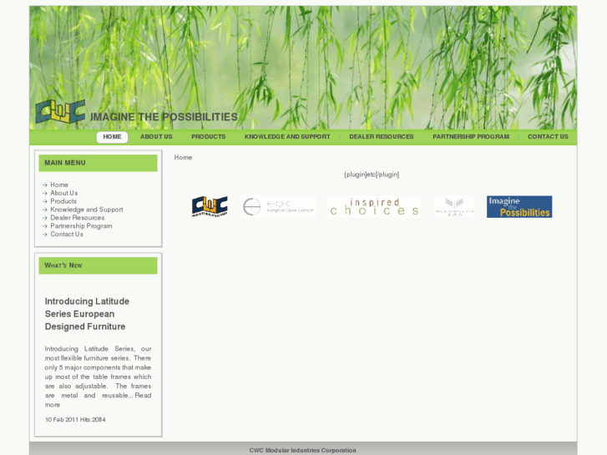Image resolution: width=607 pixels, height=455 pixels.
Task: Click the CWC Modular Industries Corporation footer text
Action: click(x=303, y=450)
